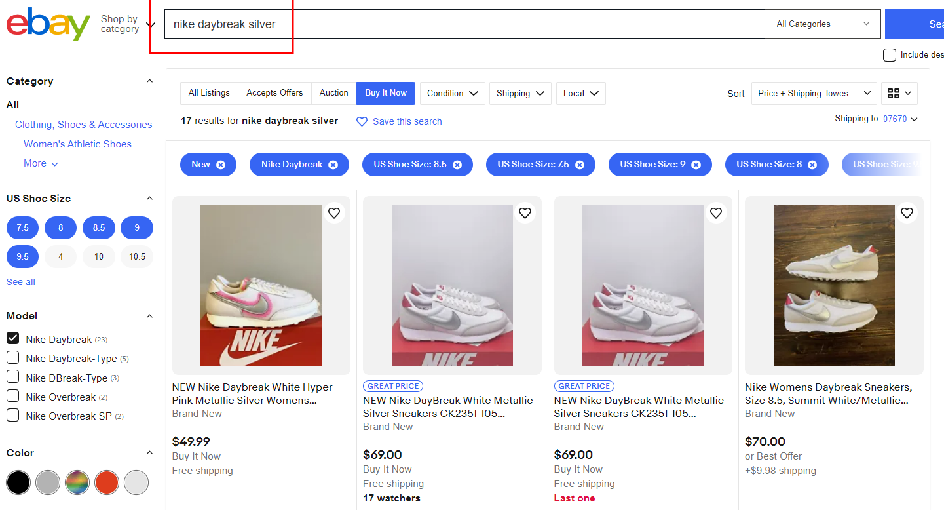Image resolution: width=944 pixels, height=510 pixels.
Task: Remove US Shoe Size 7.5 chip
Action: click(x=580, y=165)
